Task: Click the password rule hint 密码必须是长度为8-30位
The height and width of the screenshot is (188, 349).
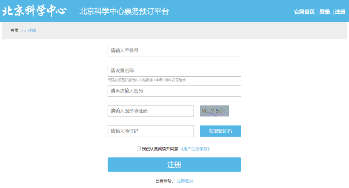Action: click(x=147, y=80)
